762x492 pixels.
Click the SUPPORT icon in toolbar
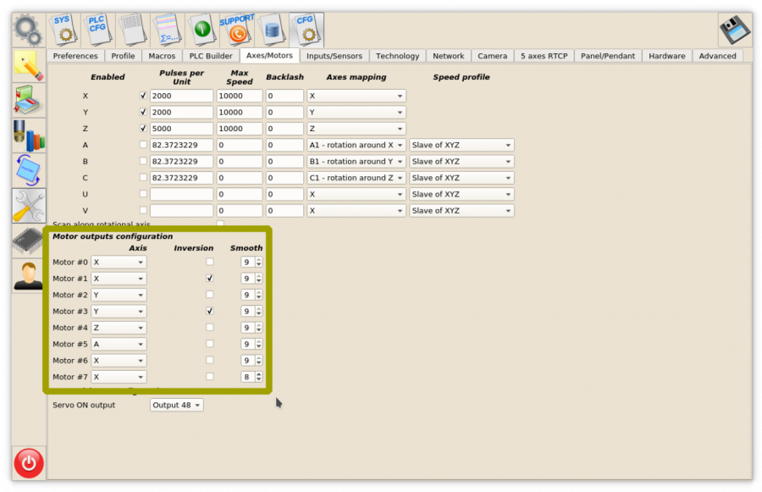click(236, 30)
